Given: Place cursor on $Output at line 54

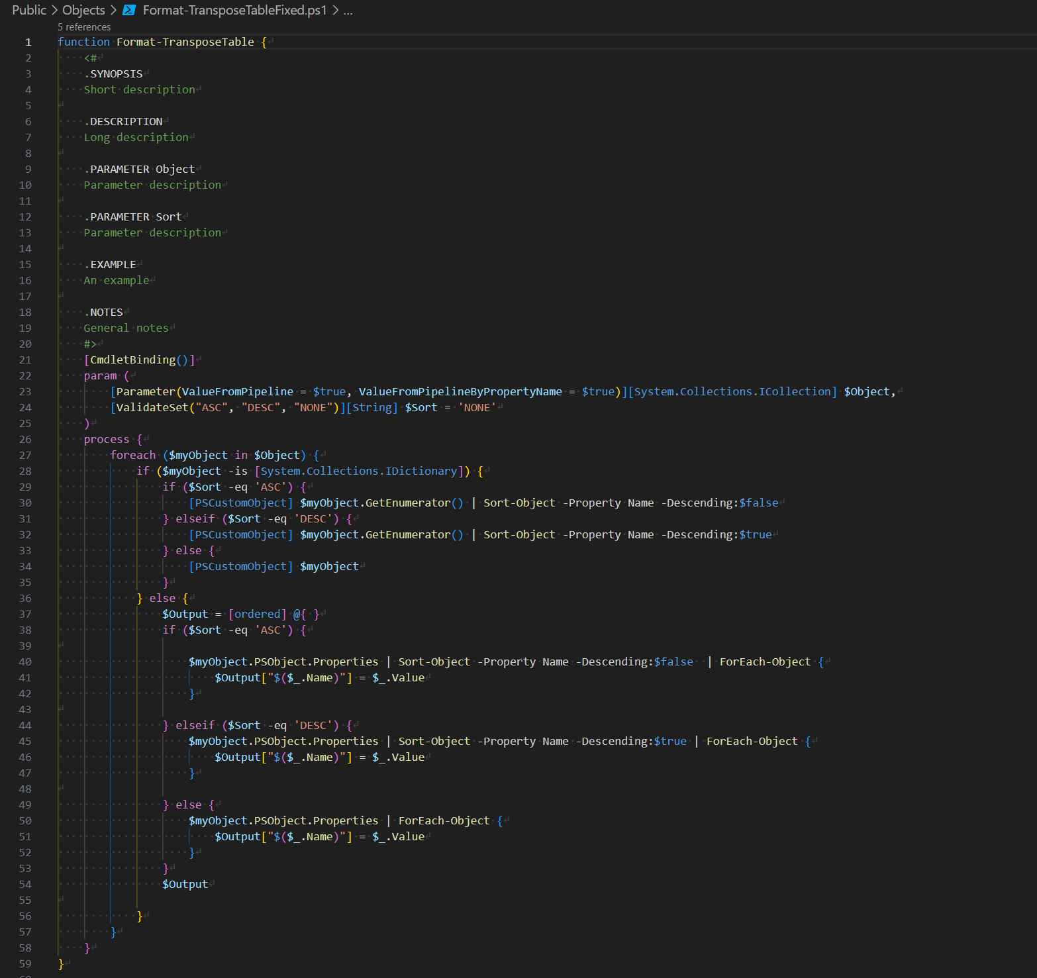Looking at the screenshot, I should [x=185, y=883].
